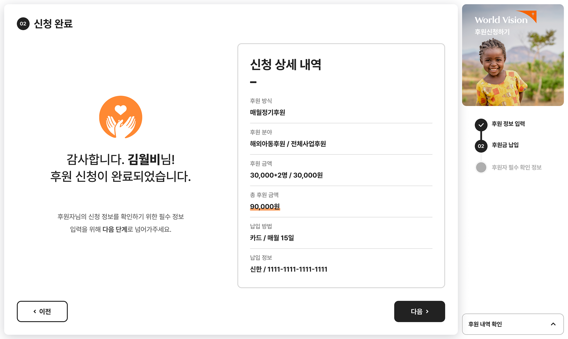This screenshot has height=339, width=568.
Task: Click the 후원 금액 label
Action: [261, 163]
